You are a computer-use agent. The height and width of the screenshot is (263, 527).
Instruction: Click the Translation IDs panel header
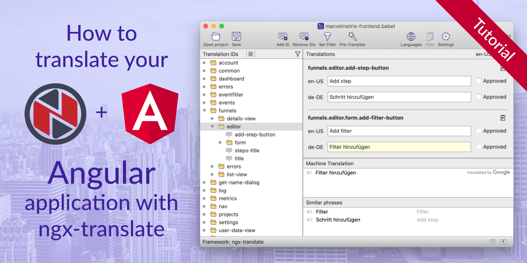(x=220, y=54)
